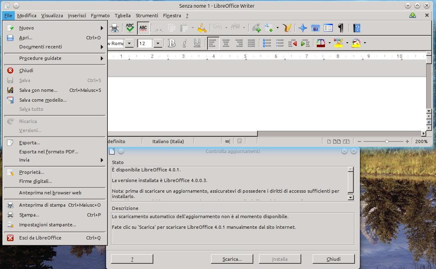Click Chiudi button in update dialog
436x269 pixels.
tap(334, 259)
